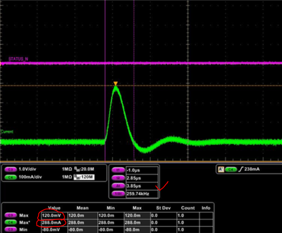282x233 pixels.
Task: Click the STATUS_N waveform label
Action: [18, 59]
